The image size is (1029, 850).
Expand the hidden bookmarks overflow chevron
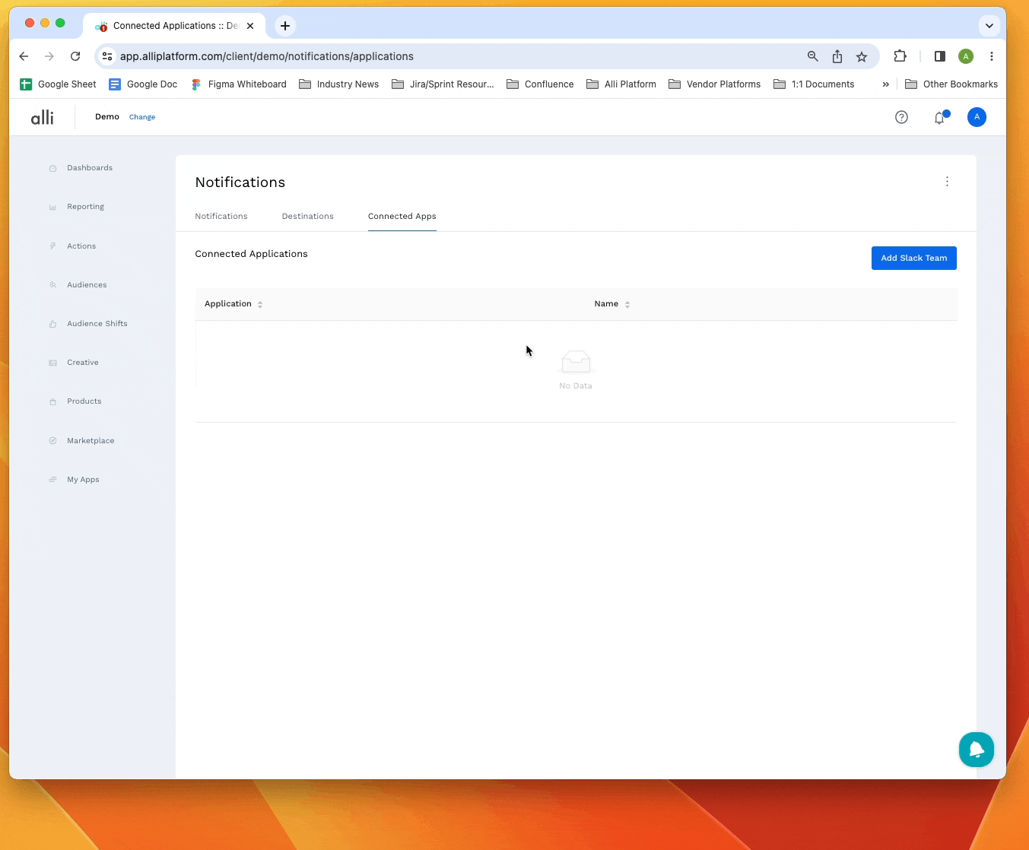[885, 84]
